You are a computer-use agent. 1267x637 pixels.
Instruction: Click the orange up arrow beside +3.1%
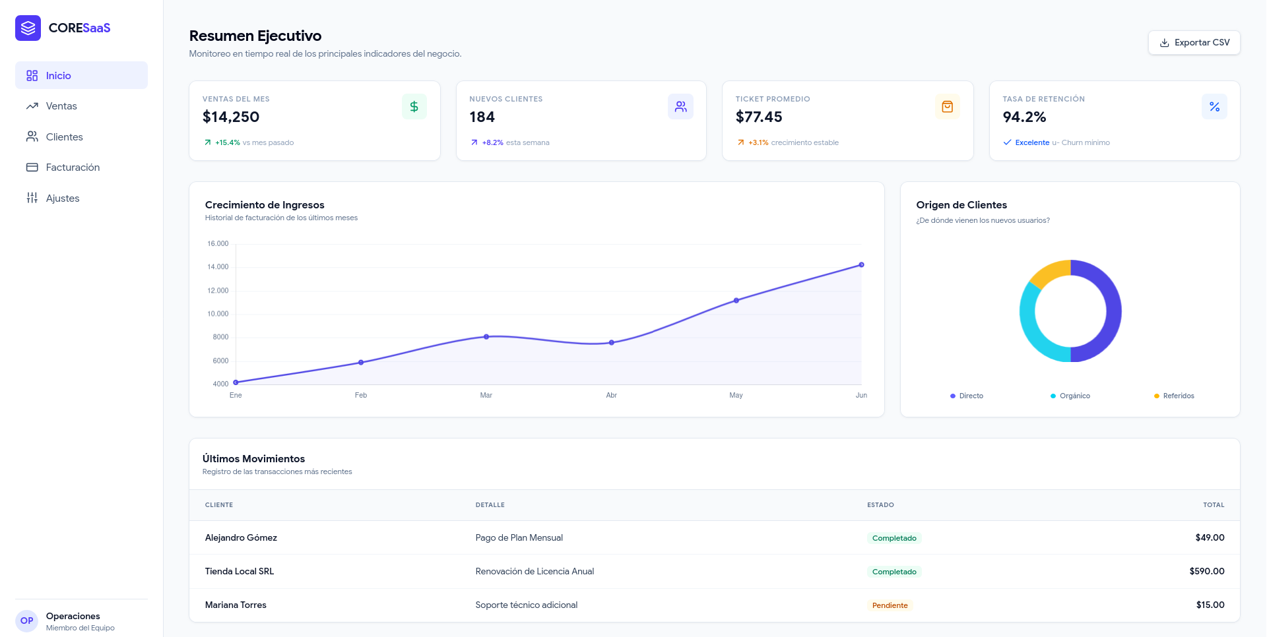(740, 142)
